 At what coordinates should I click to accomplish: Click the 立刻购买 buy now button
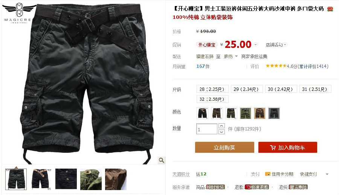[224, 147]
